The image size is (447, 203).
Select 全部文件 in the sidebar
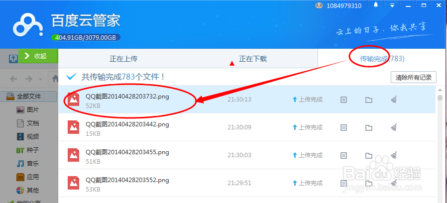point(28,97)
